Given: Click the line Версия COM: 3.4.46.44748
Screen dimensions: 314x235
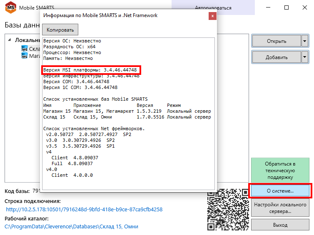Looking at the screenshot, I should pos(76,82).
